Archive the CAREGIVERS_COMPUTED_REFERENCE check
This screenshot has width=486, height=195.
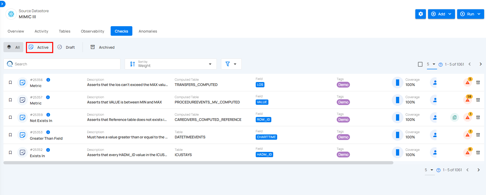click(x=478, y=117)
